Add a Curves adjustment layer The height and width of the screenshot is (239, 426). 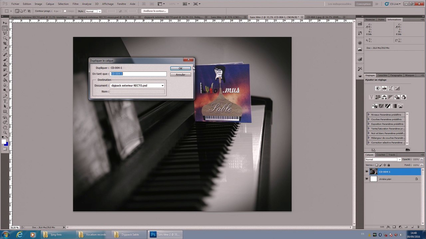pyautogui.click(x=391, y=88)
